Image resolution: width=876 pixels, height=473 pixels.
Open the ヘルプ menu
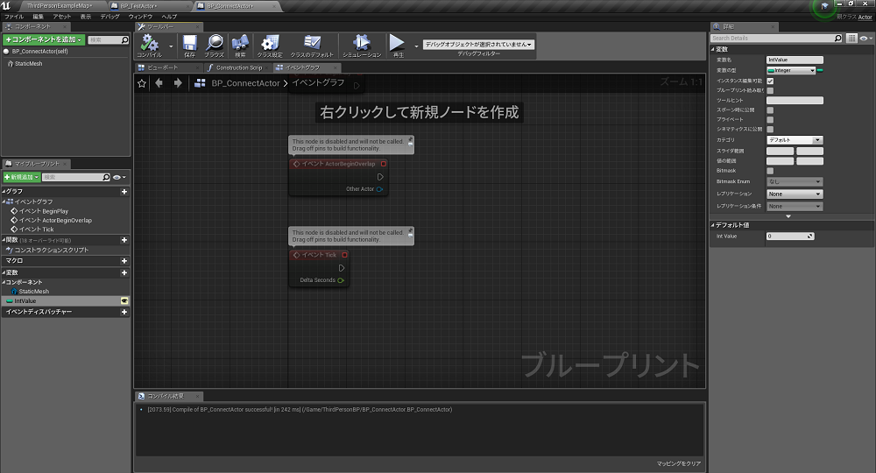click(169, 17)
